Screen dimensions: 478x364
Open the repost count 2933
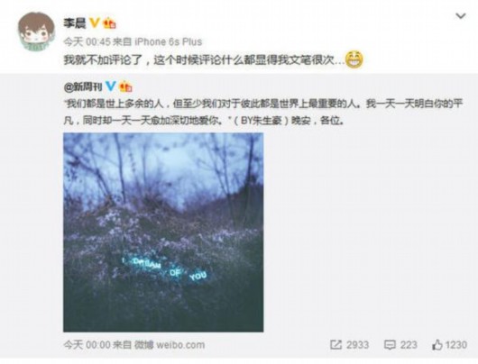pyautogui.click(x=357, y=345)
